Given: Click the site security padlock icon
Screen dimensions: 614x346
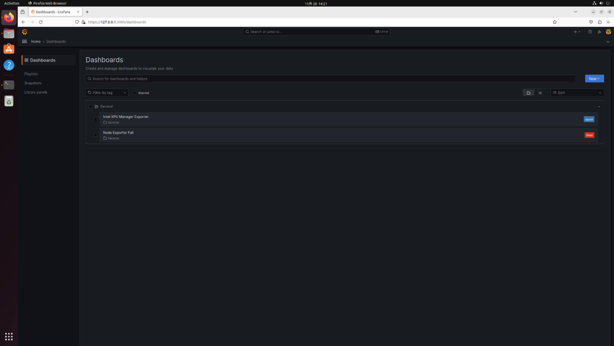Looking at the screenshot, I should pyautogui.click(x=83, y=22).
